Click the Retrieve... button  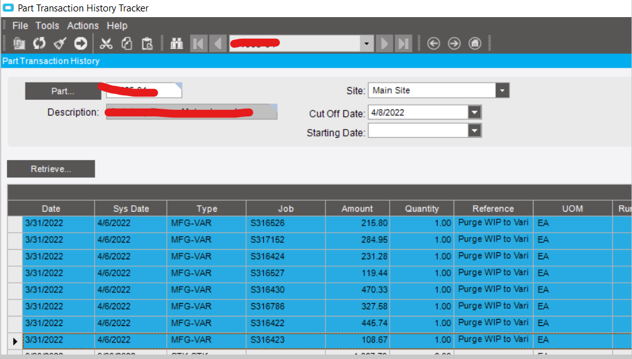(x=51, y=169)
